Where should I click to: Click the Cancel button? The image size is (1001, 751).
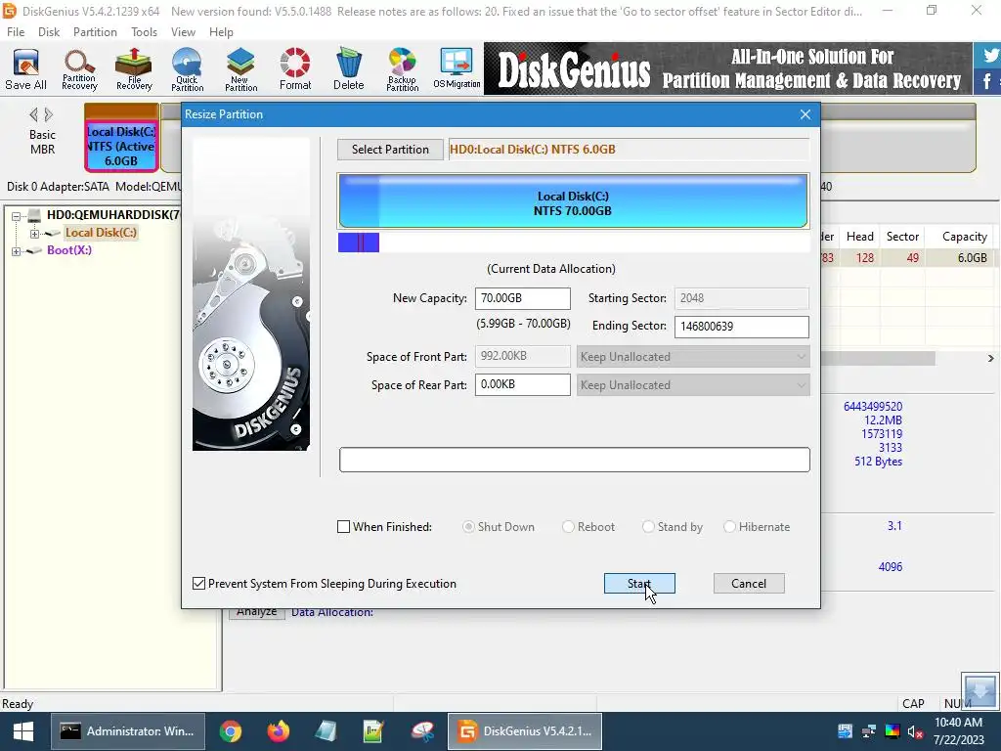pos(749,584)
